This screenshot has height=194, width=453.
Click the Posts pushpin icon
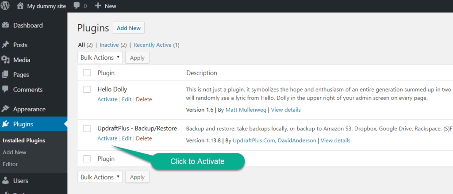(5, 45)
